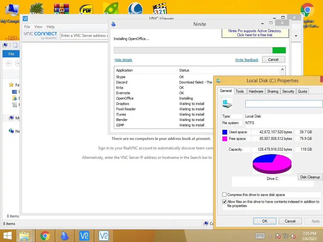Click the Favorites star in Explorer sidebar

[11, 84]
